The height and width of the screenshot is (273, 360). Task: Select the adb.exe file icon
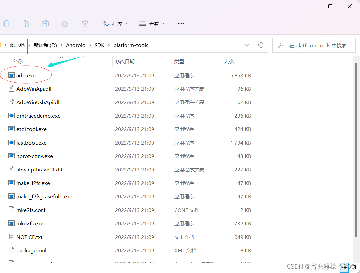point(12,75)
